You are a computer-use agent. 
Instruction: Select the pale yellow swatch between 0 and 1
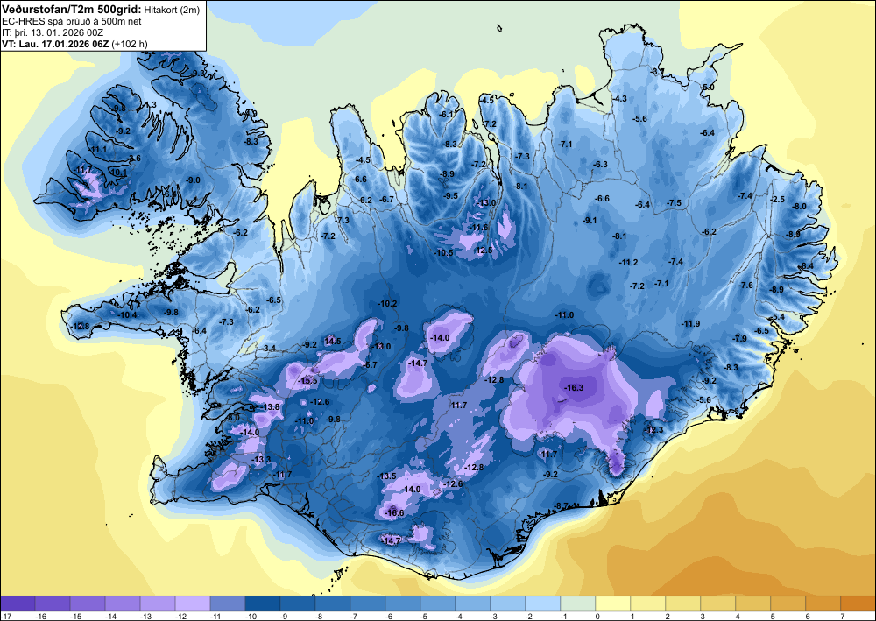tap(613, 603)
